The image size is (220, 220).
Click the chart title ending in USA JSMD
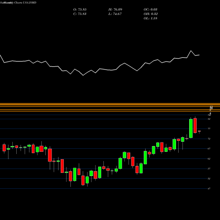click(18, 3)
